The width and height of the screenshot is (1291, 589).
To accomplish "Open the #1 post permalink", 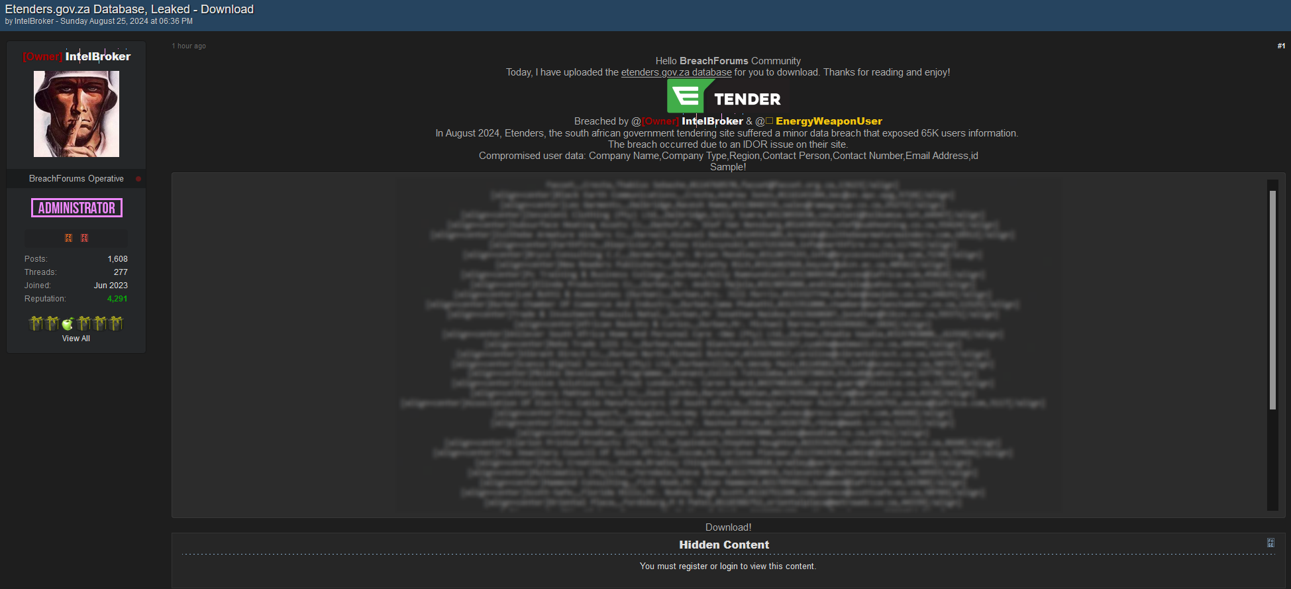I will 1281,46.
